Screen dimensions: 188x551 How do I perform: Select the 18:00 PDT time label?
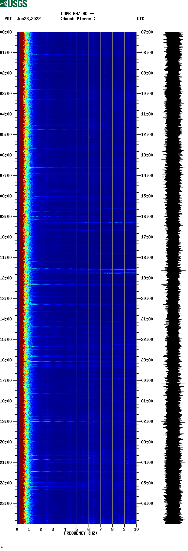(6, 401)
